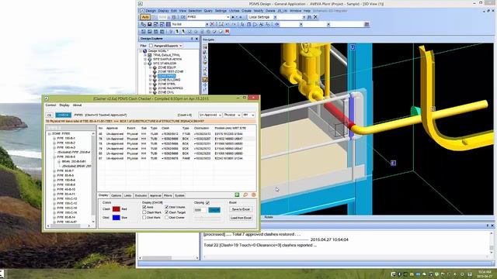Select clash row number 81 in the table
Screen dimensions: 497x279
(x=176, y=158)
